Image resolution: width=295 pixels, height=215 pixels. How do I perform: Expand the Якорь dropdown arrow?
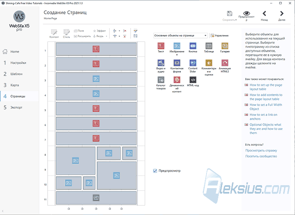click(107, 37)
